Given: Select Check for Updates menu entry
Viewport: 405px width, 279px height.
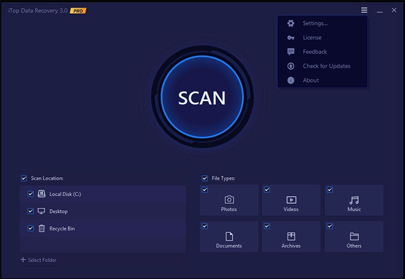Looking at the screenshot, I should [x=326, y=66].
